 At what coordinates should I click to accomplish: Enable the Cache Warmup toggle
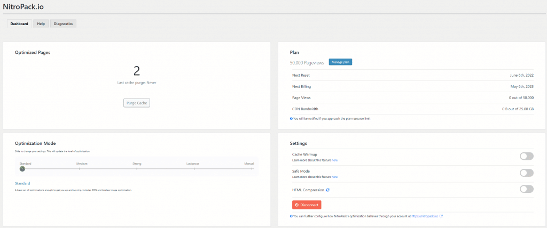point(526,156)
